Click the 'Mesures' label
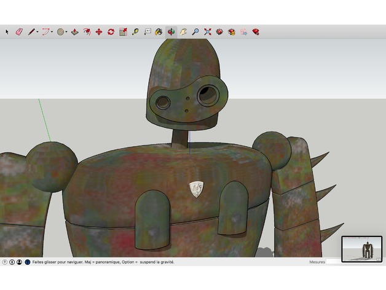386x290 pixels. pyautogui.click(x=317, y=262)
